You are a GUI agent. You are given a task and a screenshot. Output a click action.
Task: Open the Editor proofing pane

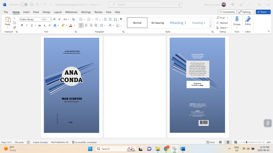click(x=248, y=21)
